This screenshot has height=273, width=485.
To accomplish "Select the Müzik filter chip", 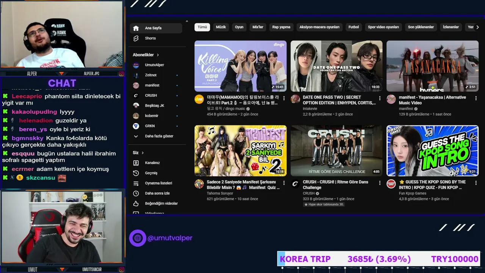I will click(221, 27).
